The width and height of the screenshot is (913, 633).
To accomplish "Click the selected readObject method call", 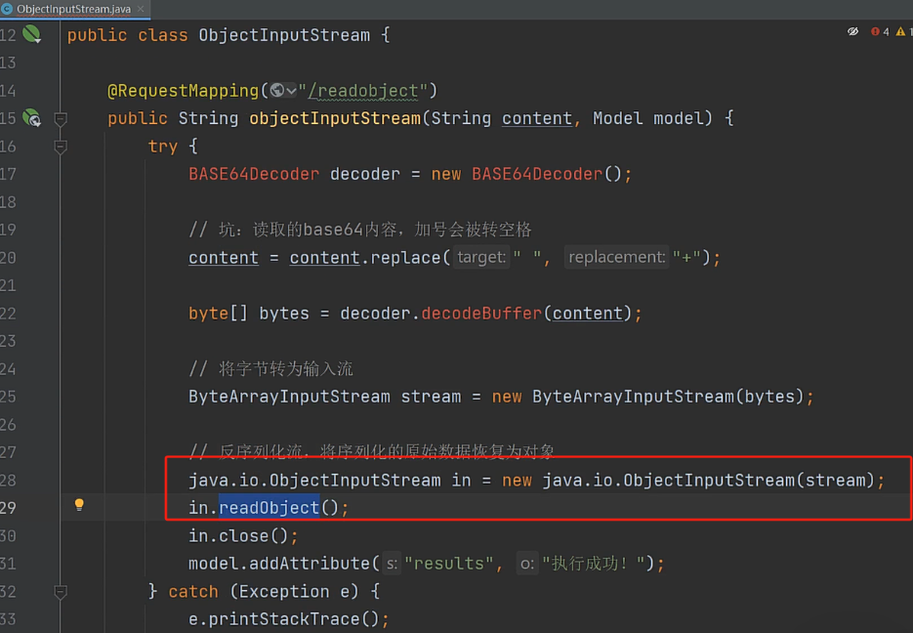I will pyautogui.click(x=269, y=508).
